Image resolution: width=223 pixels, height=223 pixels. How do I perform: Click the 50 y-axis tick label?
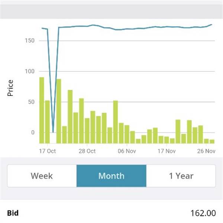(32, 102)
